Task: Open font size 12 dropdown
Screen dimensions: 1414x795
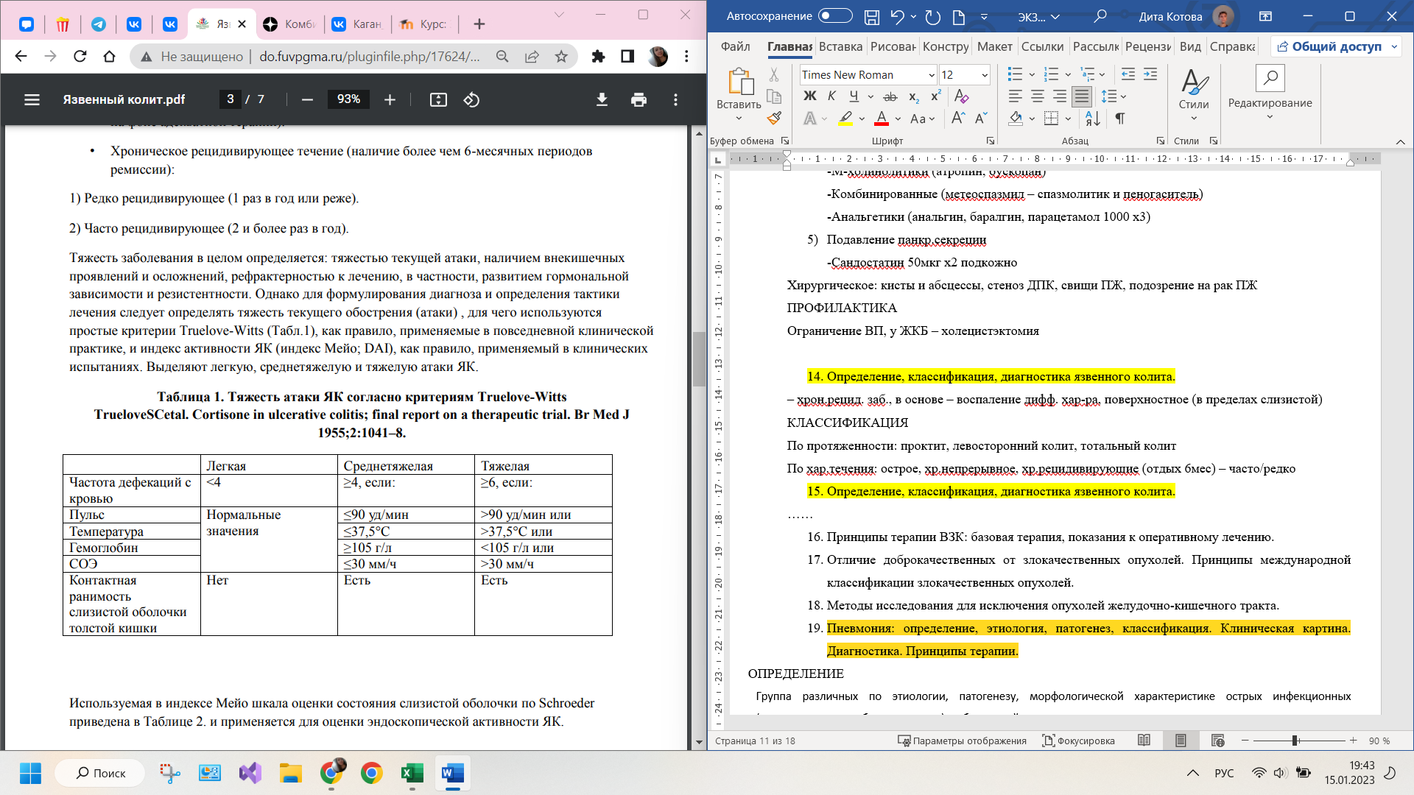Action: 985,75
